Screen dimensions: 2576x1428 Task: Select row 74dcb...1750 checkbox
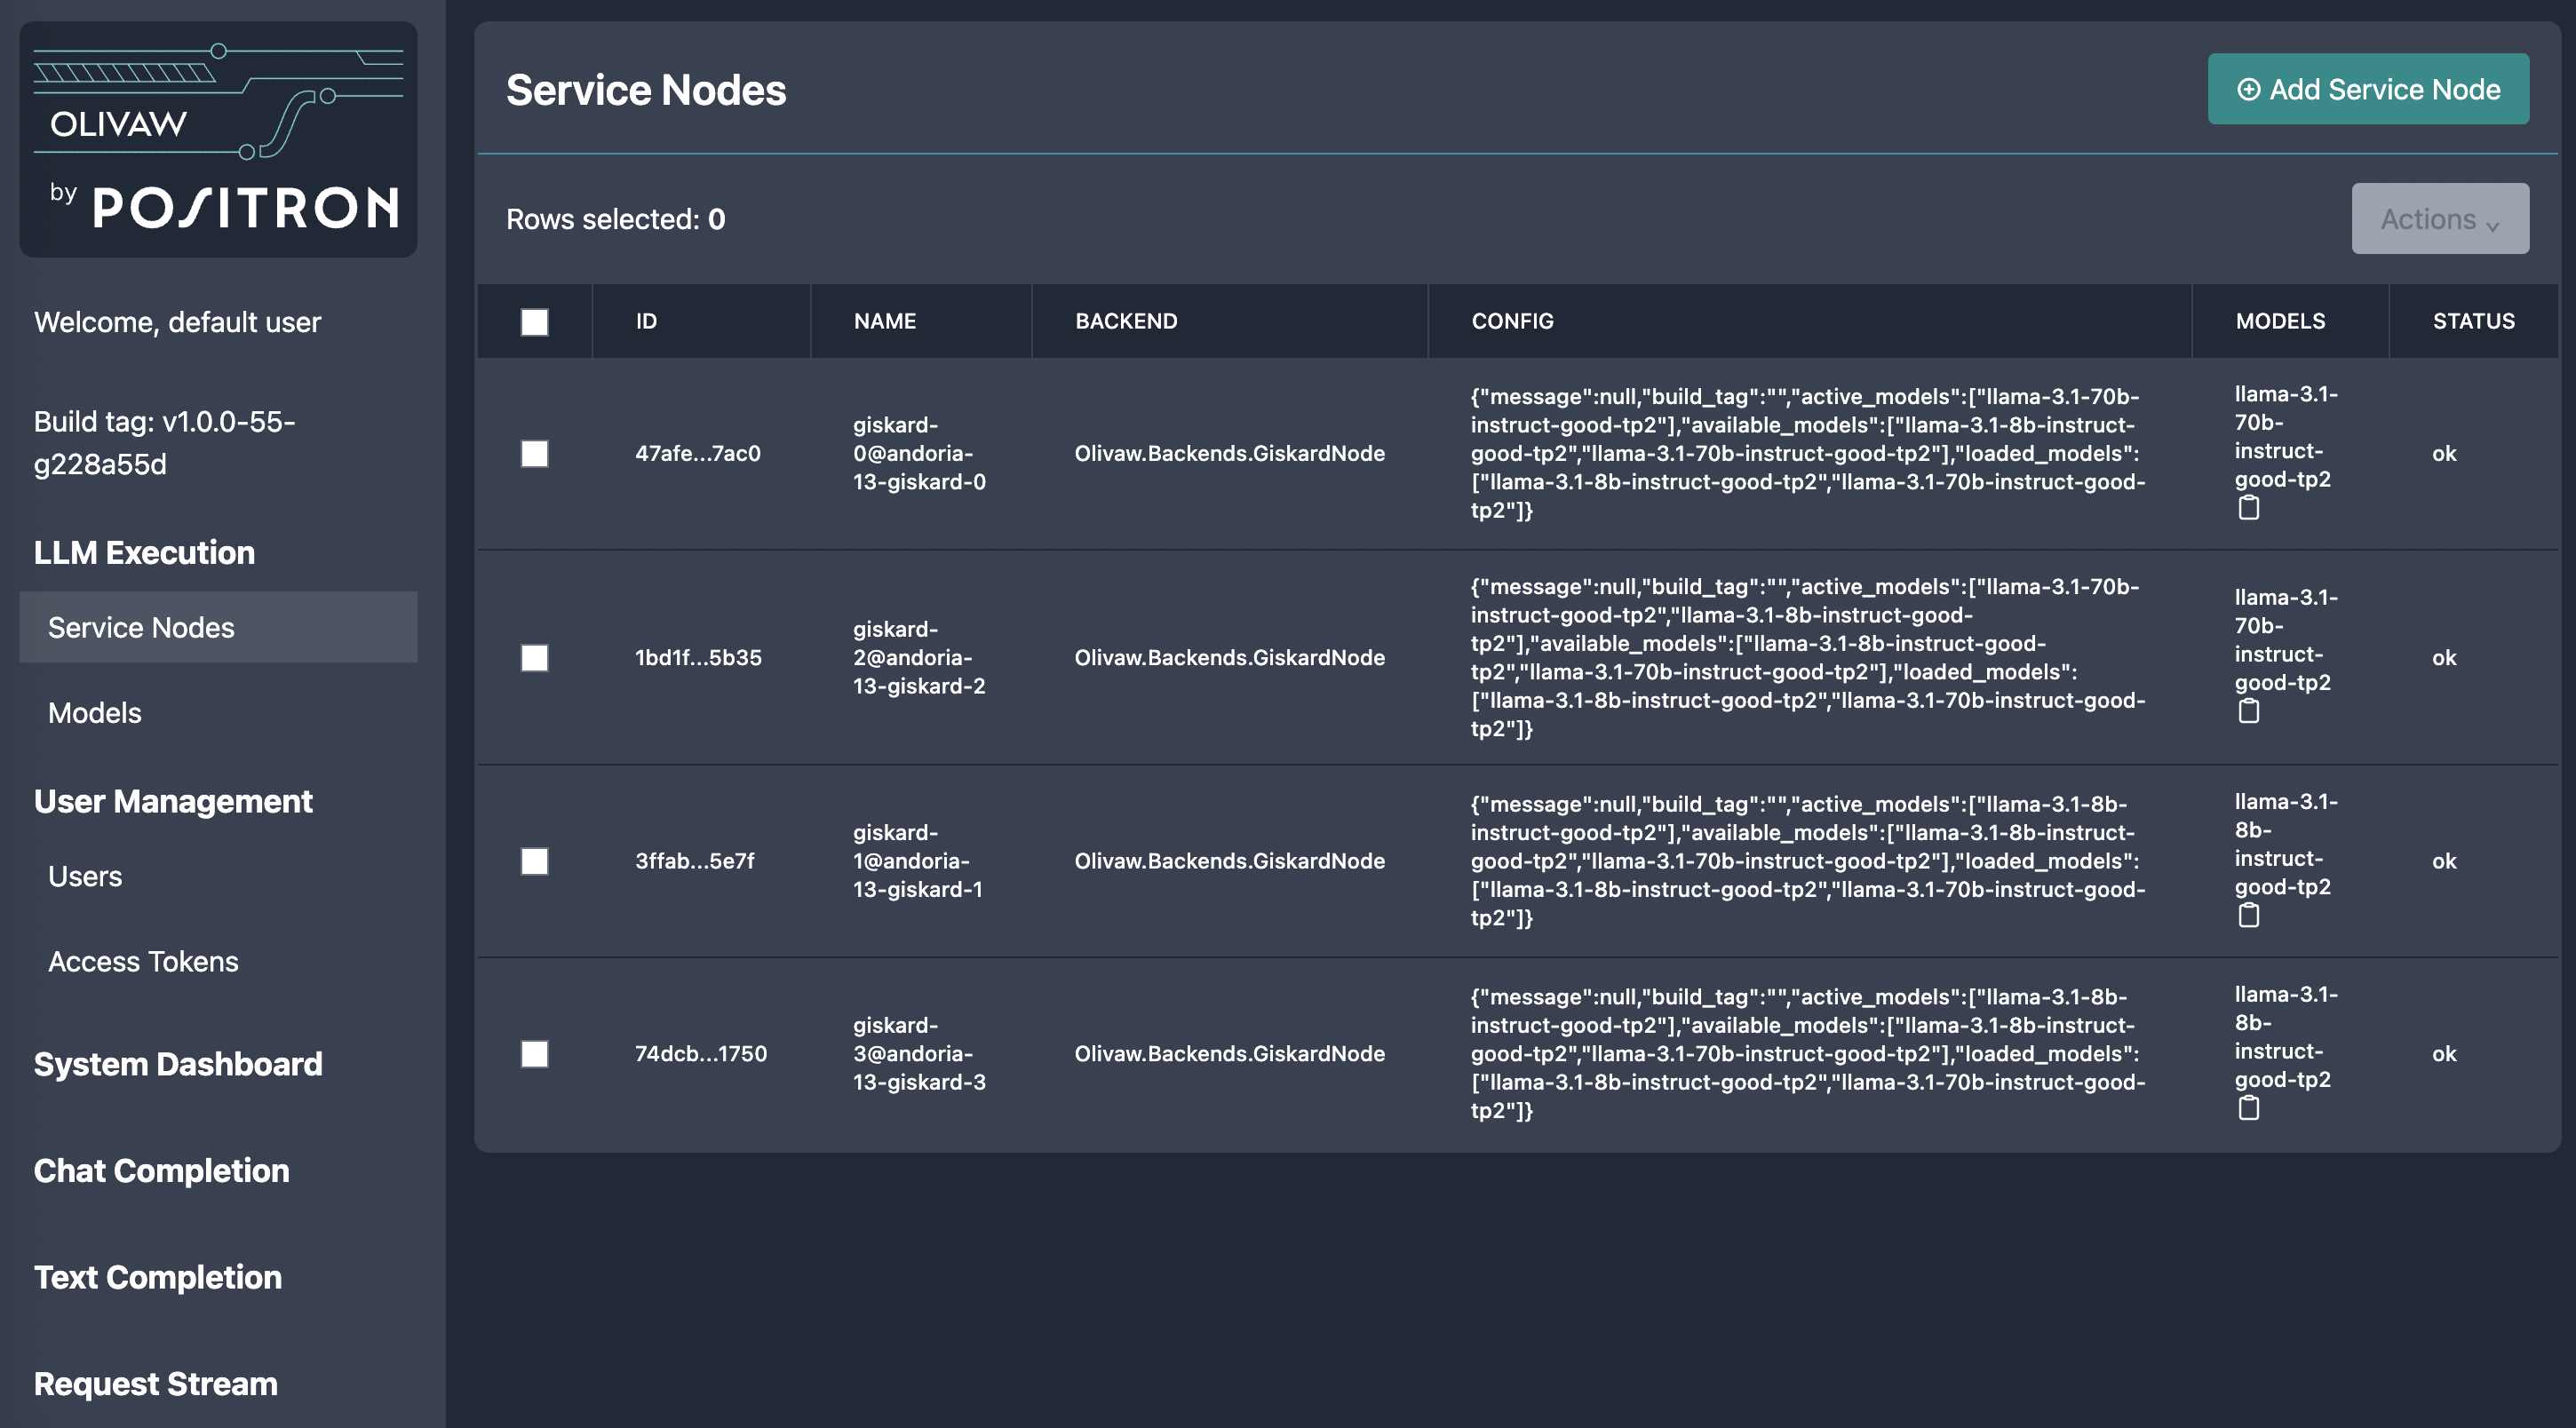(534, 1054)
